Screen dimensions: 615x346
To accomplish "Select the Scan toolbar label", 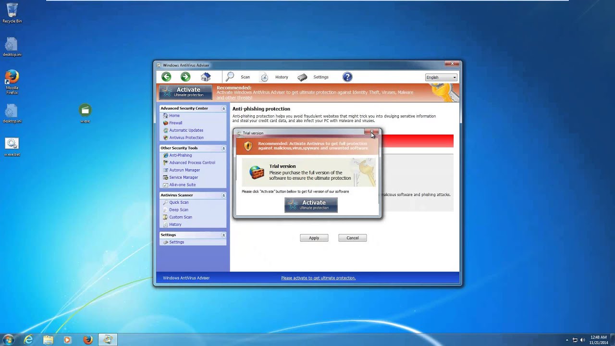I will click(245, 77).
